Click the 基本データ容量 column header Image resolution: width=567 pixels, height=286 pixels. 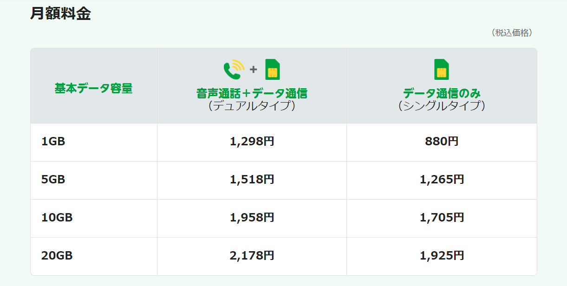click(x=93, y=88)
